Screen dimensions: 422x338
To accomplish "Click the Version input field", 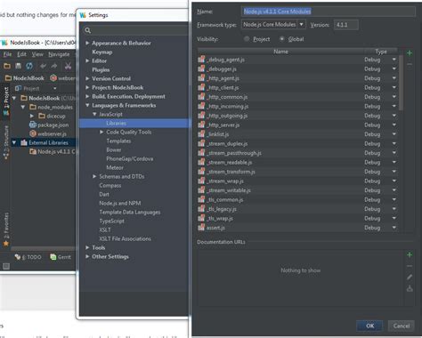I will pos(346,25).
